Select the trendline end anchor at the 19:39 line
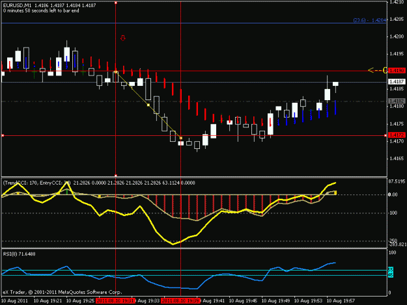The width and height of the screenshot is (407, 305). 180,138
